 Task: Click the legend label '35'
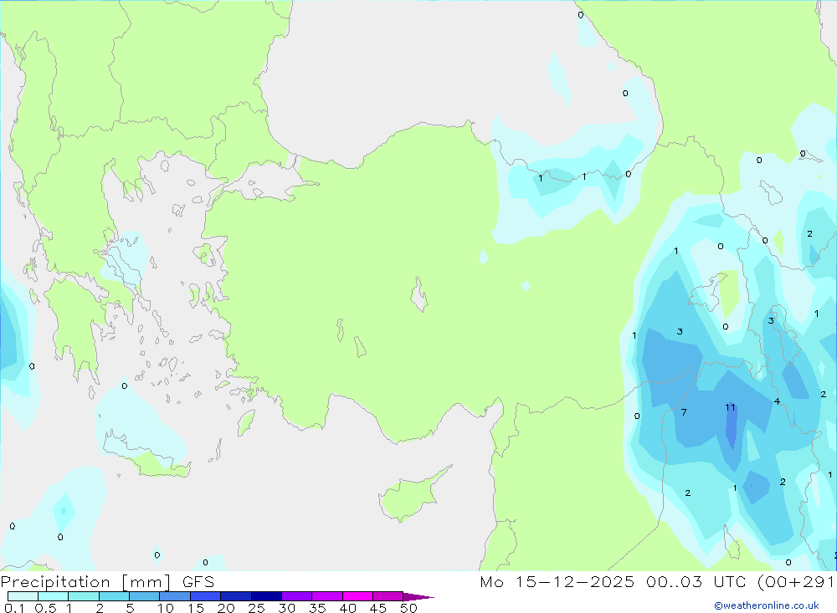click(x=317, y=608)
